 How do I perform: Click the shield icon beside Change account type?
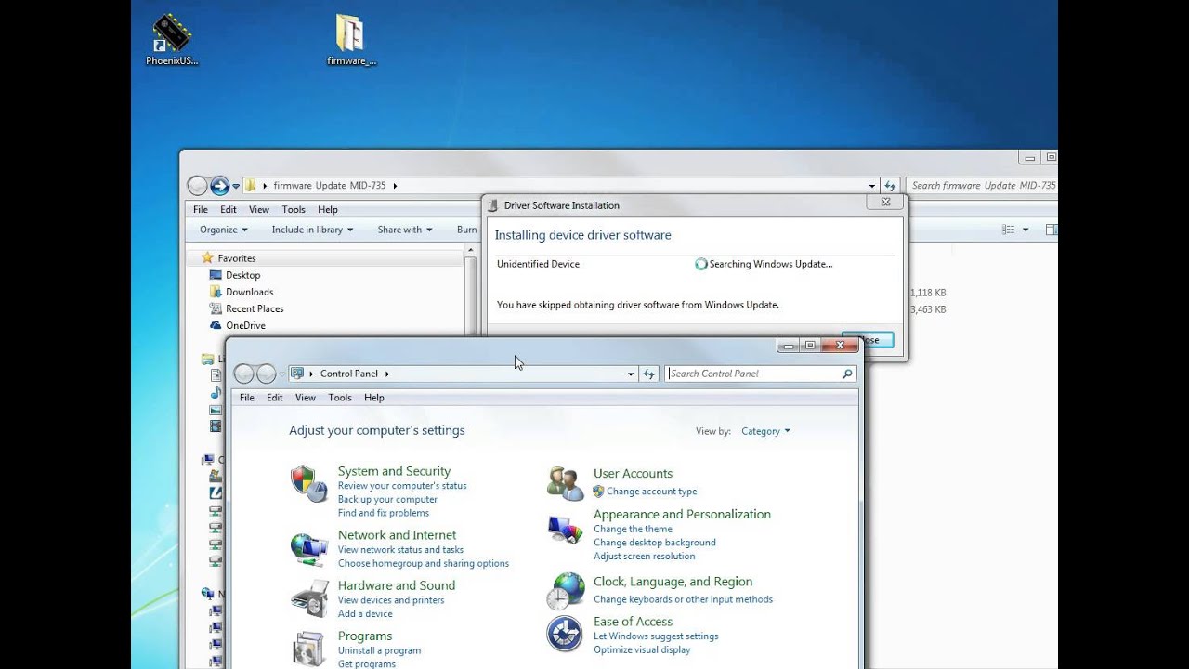(x=598, y=492)
